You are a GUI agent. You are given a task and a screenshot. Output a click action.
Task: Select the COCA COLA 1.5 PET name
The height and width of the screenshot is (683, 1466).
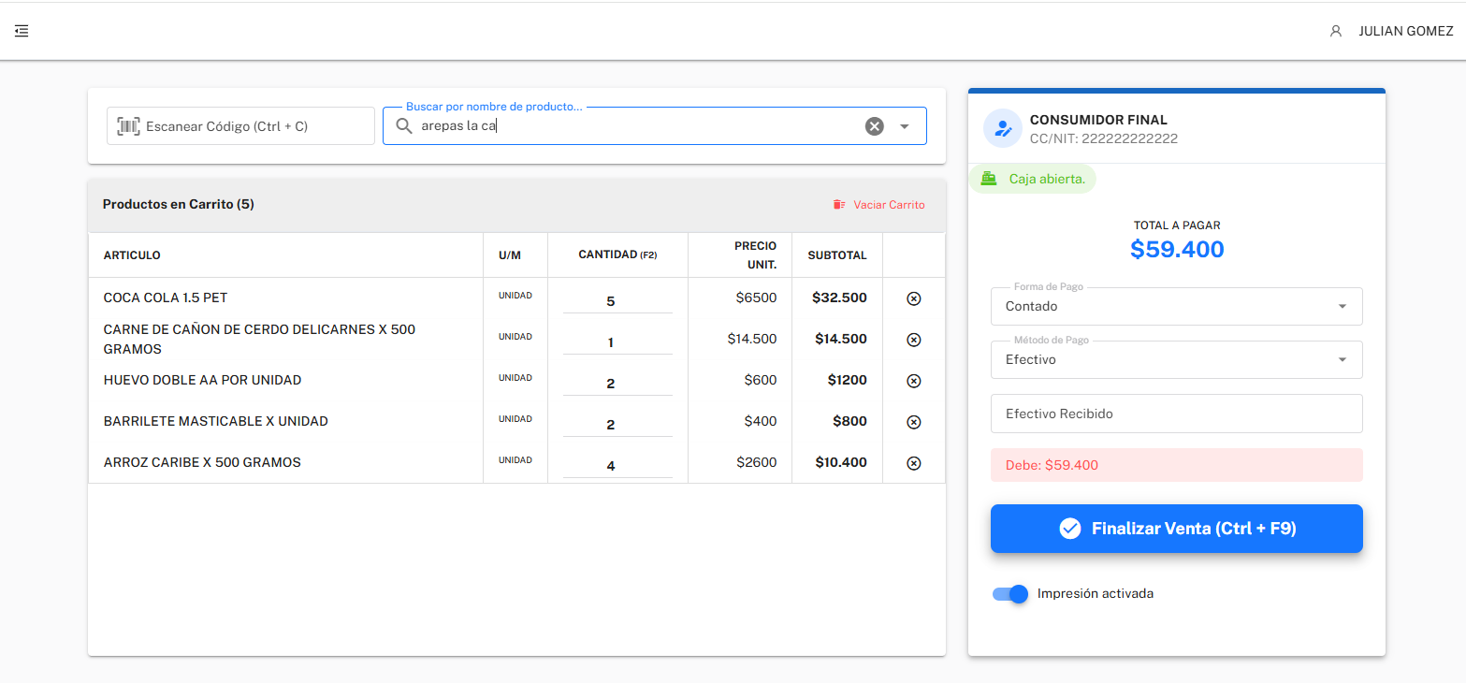tap(166, 298)
